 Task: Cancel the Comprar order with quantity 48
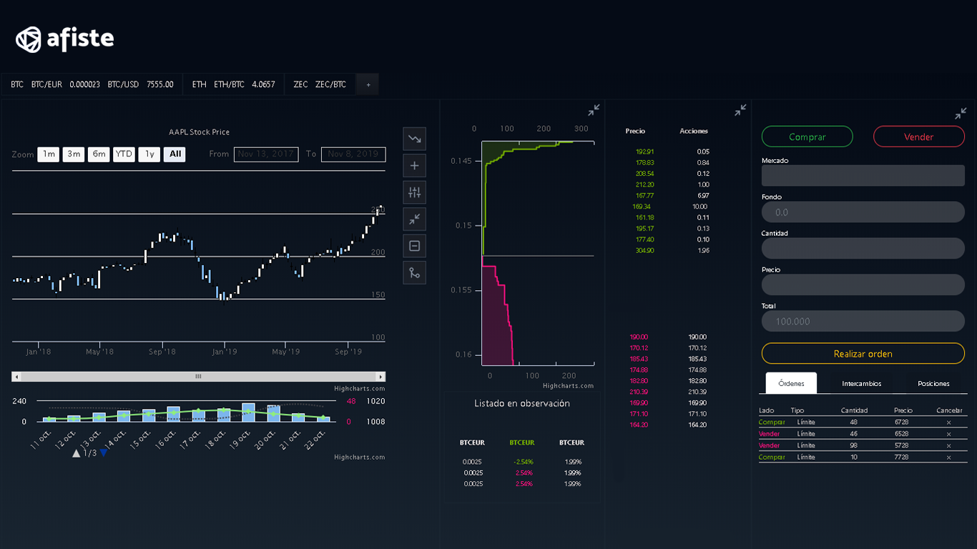pos(948,422)
